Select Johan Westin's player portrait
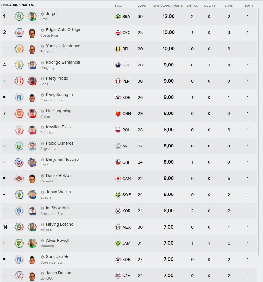 pos(32,194)
